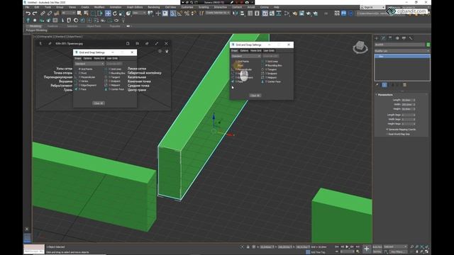
Task: Open Standard snap type dropdown in right-hand dialog
Action: pyautogui.click(x=246, y=56)
